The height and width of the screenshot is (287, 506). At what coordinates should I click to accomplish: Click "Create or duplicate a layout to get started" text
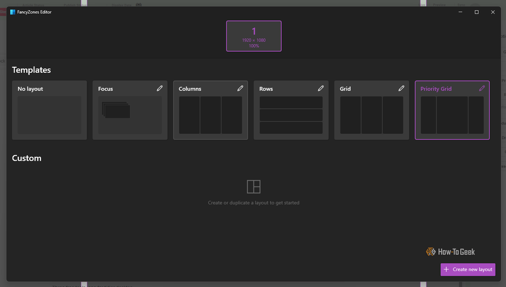coord(254,203)
